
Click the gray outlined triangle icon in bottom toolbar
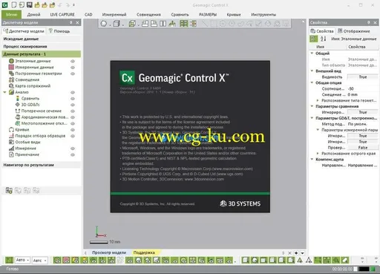[x=309, y=260]
